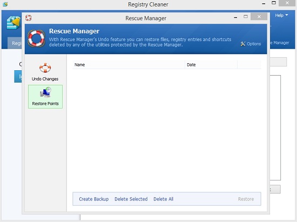
Task: Click Delete Selected link
Action: [x=131, y=199]
